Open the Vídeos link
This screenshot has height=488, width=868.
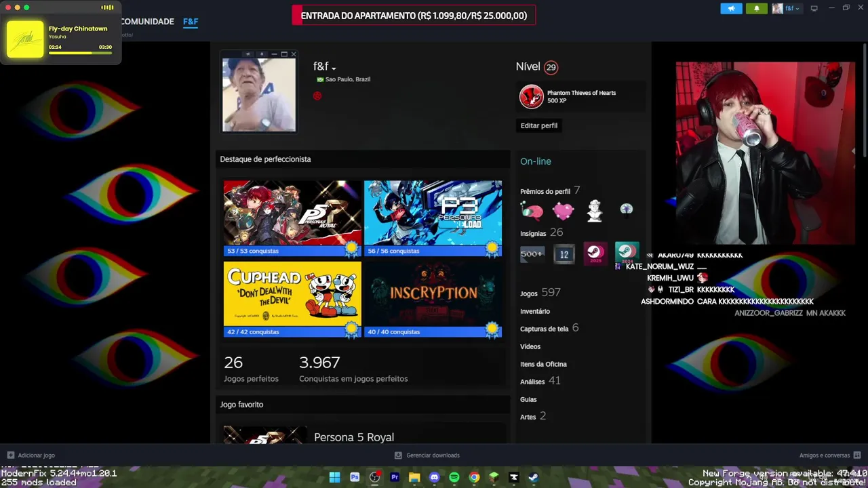[x=530, y=346]
